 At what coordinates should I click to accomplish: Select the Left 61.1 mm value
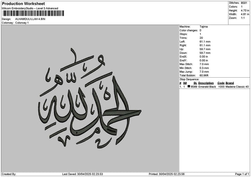point(205,42)
